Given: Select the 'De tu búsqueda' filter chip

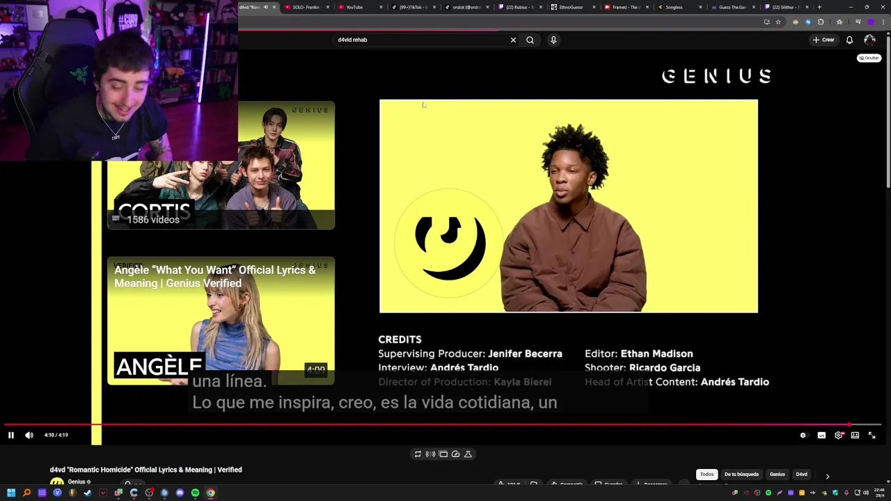Looking at the screenshot, I should click(741, 475).
